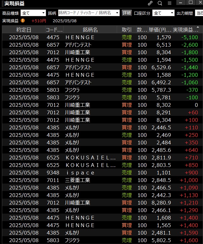Screen dimensions: 203x244
Task: Click the +350 profit cell
Action: tap(191, 143)
